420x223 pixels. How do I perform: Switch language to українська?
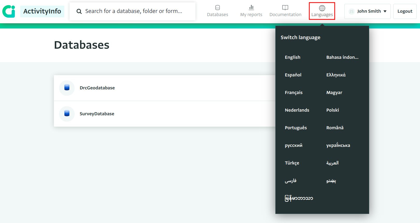[338, 145]
